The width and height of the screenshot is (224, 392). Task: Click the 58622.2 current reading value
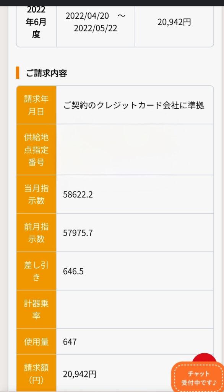pos(78,194)
